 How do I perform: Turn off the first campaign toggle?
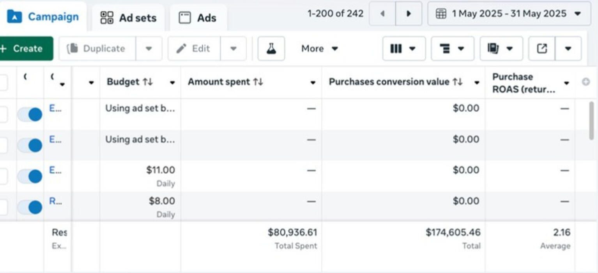tap(30, 114)
